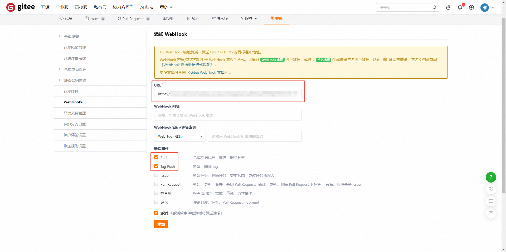
Task: Click the Gitee logo icon
Action: coord(11,7)
